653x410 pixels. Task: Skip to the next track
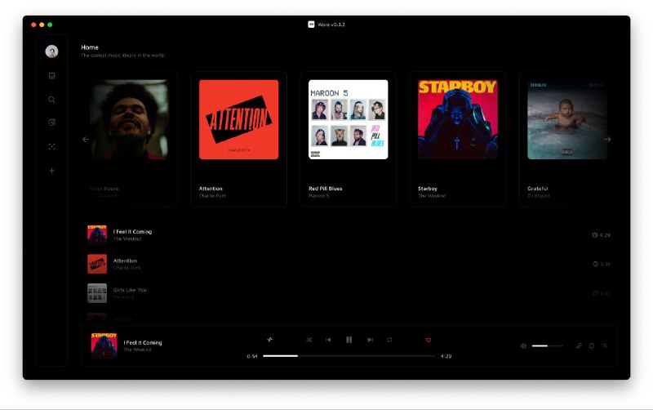(370, 340)
